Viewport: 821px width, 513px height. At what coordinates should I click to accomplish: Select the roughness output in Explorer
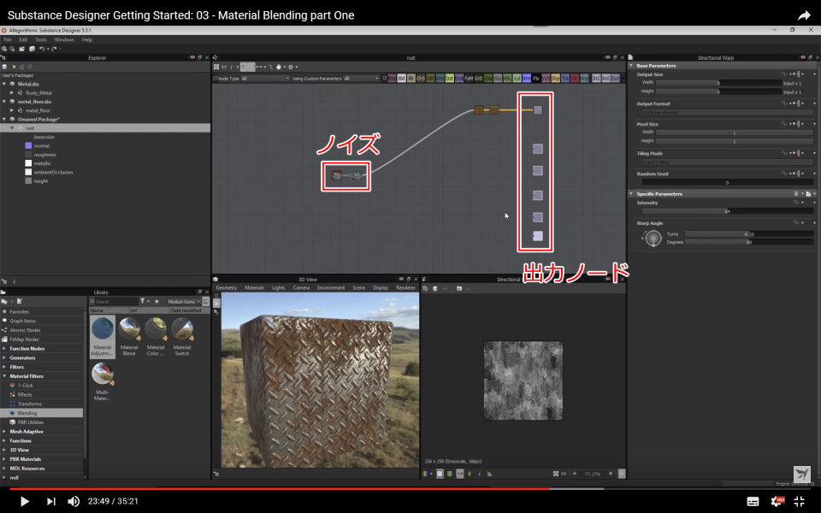(44, 155)
